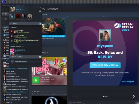Click Call of Duty star icon
Screen dimensions: 139x104
(x=5, y=71)
